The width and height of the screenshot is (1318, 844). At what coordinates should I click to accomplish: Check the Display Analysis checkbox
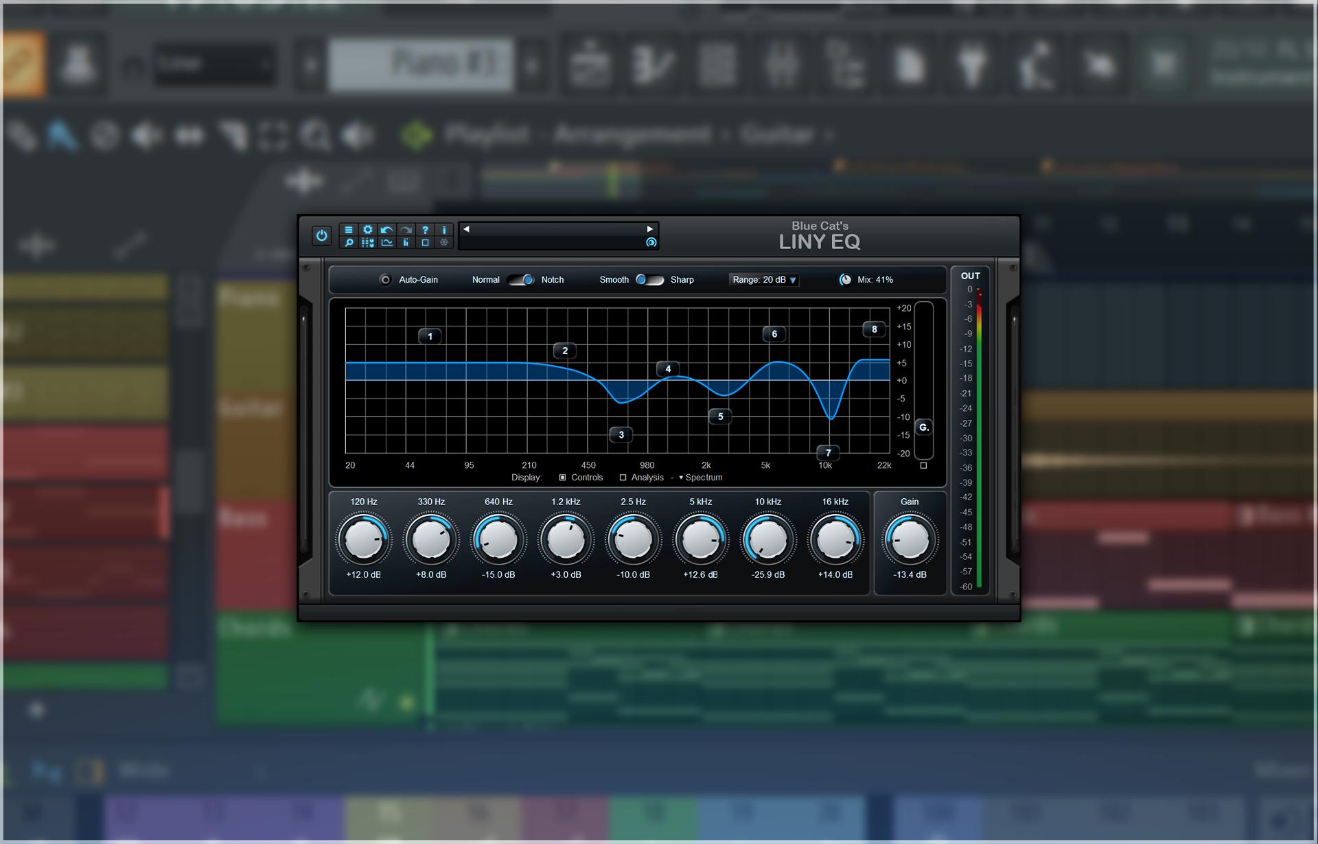pos(623,478)
